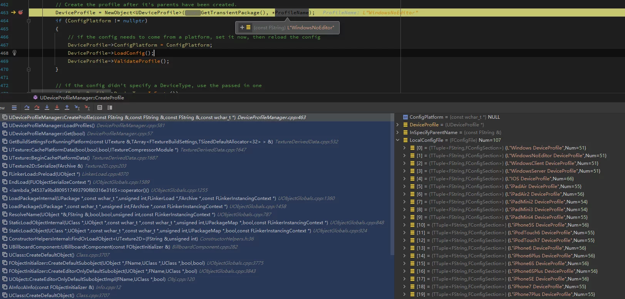This screenshot has height=299, width=625.
Task: Click the quick-fix lightbulb on line 468
Action: point(15,53)
